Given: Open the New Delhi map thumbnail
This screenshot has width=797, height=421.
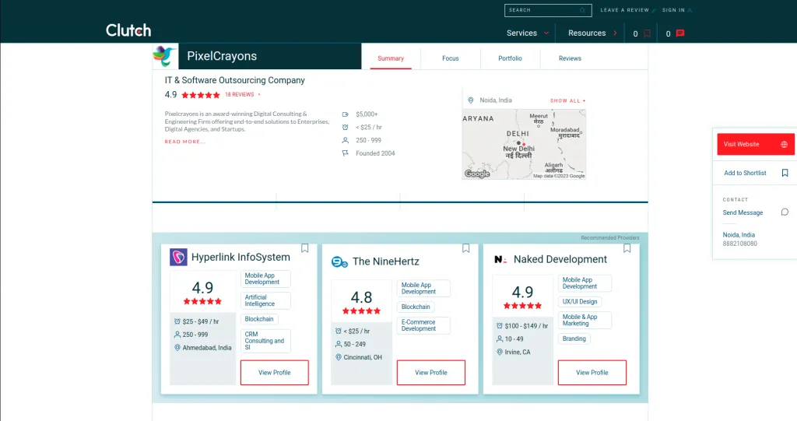Looking at the screenshot, I should (524, 145).
